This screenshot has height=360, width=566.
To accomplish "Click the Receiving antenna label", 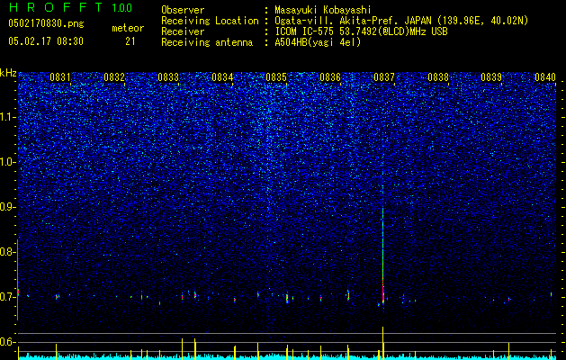I will (207, 42).
